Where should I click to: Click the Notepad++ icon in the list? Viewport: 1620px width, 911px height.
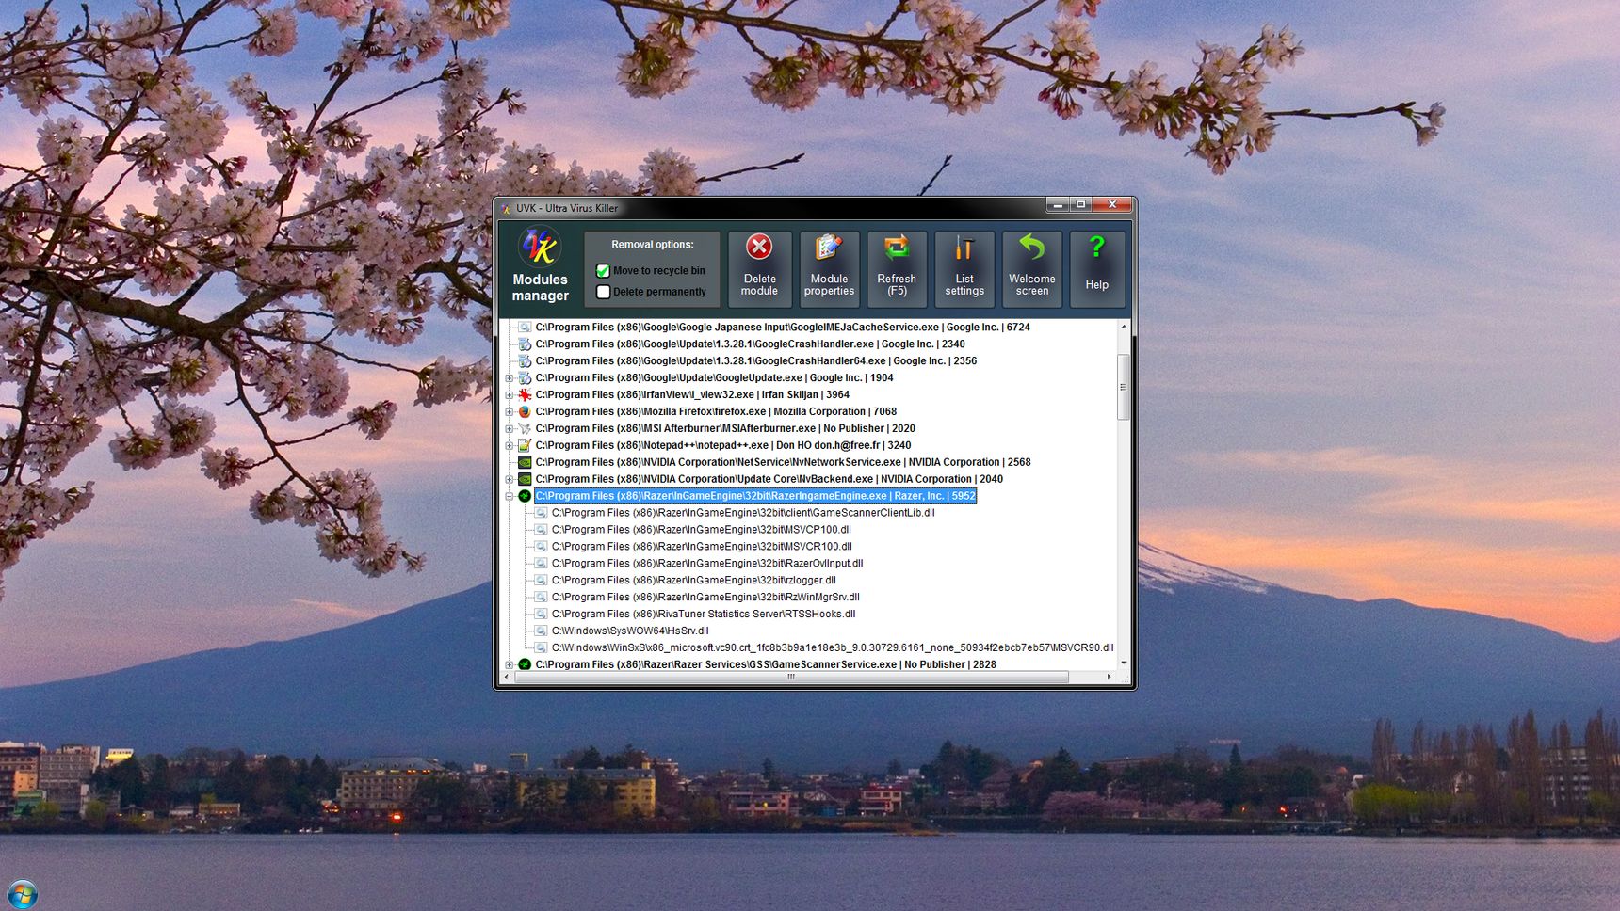coord(525,446)
